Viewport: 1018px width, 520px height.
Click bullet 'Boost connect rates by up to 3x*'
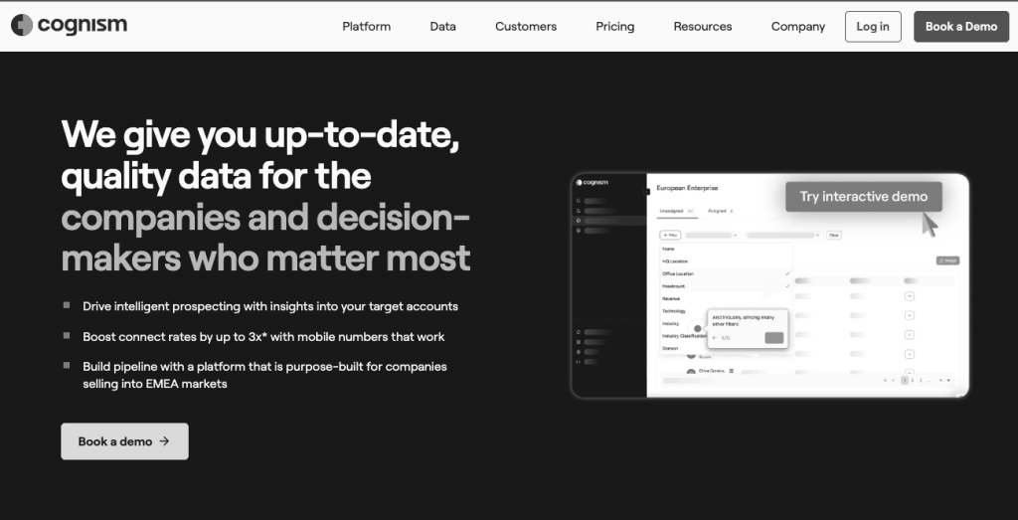[x=263, y=337]
